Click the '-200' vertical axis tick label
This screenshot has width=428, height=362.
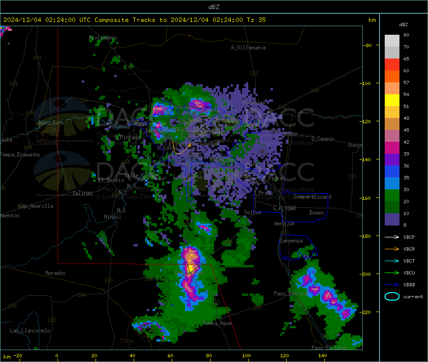(x=365, y=274)
